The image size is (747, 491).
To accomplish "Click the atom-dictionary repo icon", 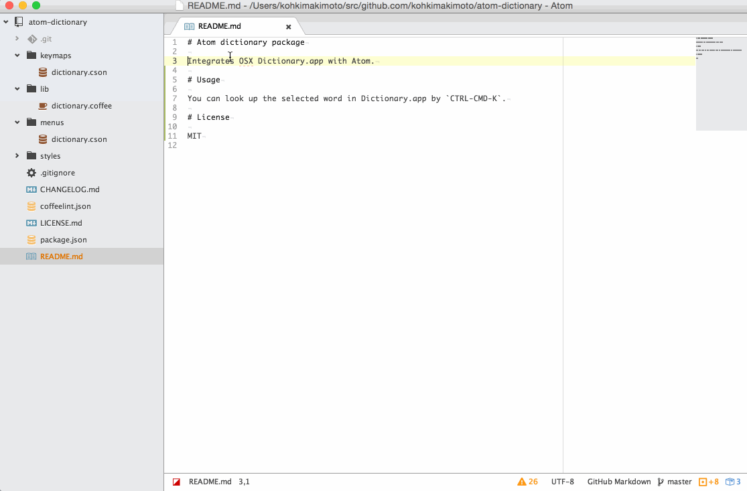I will (19, 22).
